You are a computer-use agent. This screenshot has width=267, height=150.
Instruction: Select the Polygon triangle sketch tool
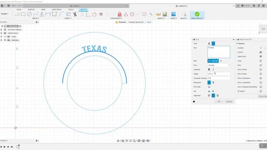pos(42,14)
